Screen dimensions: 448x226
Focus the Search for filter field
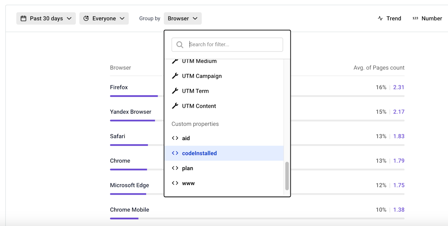(x=227, y=44)
